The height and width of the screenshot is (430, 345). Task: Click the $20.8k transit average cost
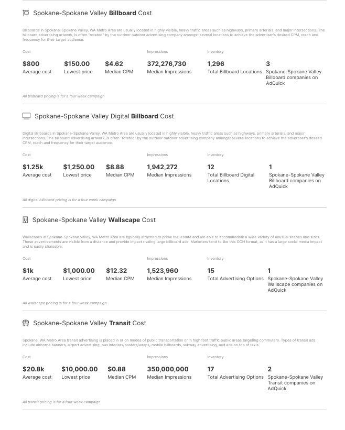click(34, 369)
